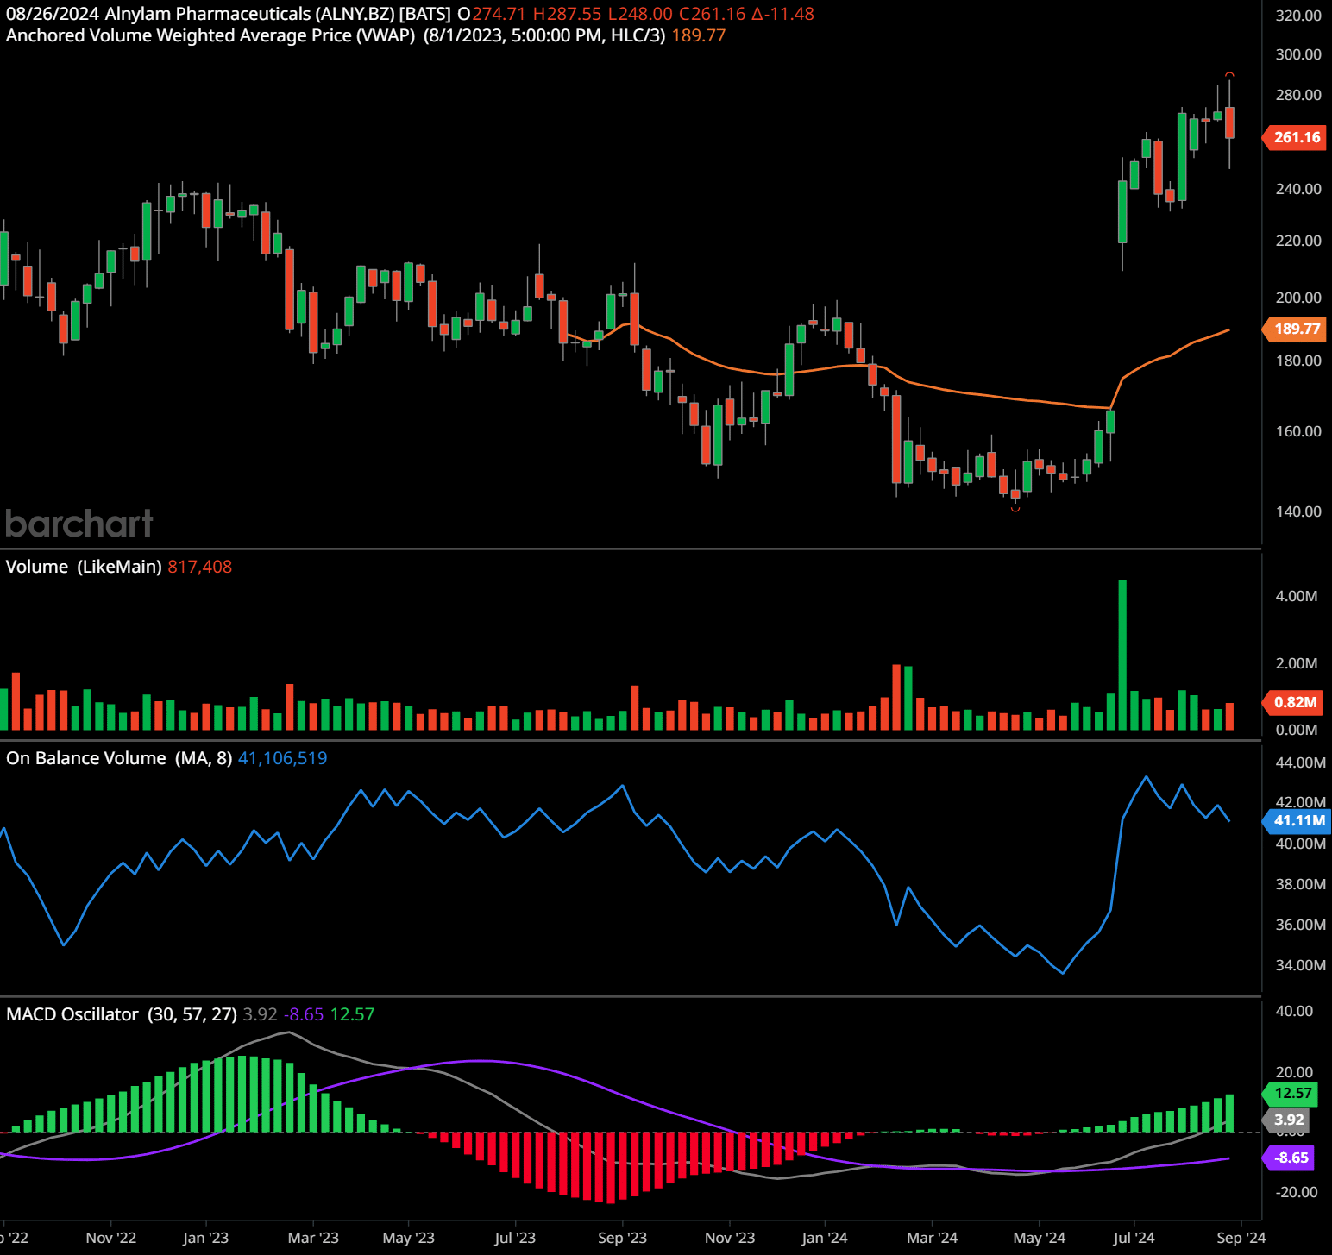Click the 4.00M volume axis tick
Image resolution: width=1332 pixels, height=1255 pixels.
tap(1297, 596)
